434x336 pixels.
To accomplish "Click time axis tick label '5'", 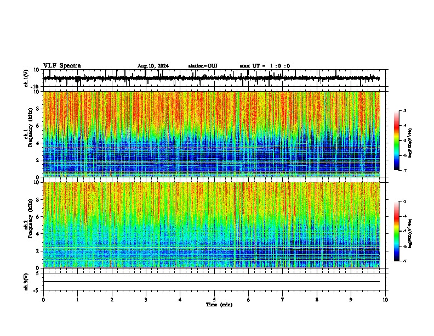I will click(214, 300).
